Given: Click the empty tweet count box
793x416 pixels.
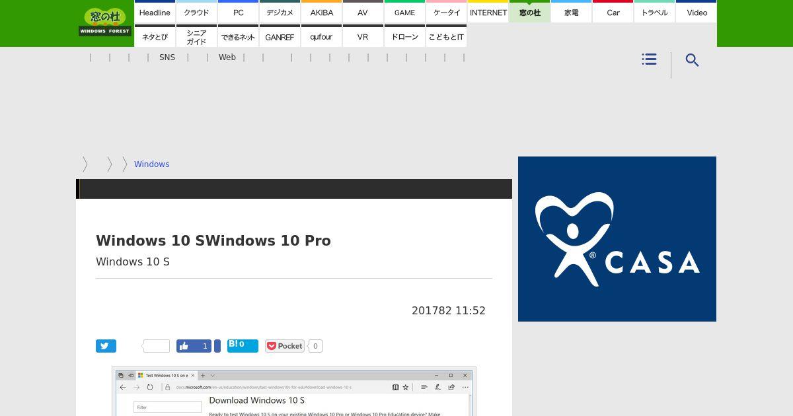Looking at the screenshot, I should [157, 346].
